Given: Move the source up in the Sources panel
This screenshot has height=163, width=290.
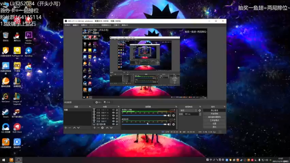Looking at the screenshot, I should [x=107, y=128].
